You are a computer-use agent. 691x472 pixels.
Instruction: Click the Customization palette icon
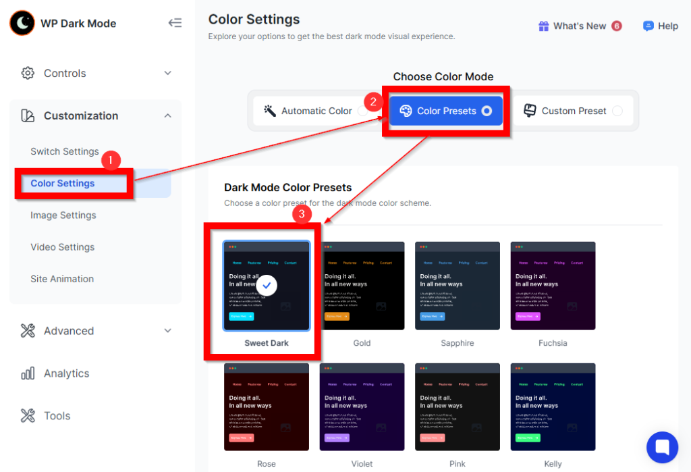click(x=28, y=115)
